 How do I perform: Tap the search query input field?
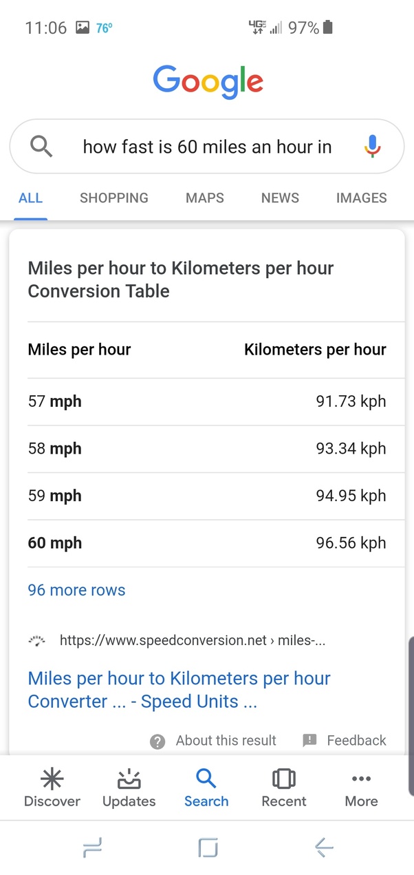(x=207, y=147)
